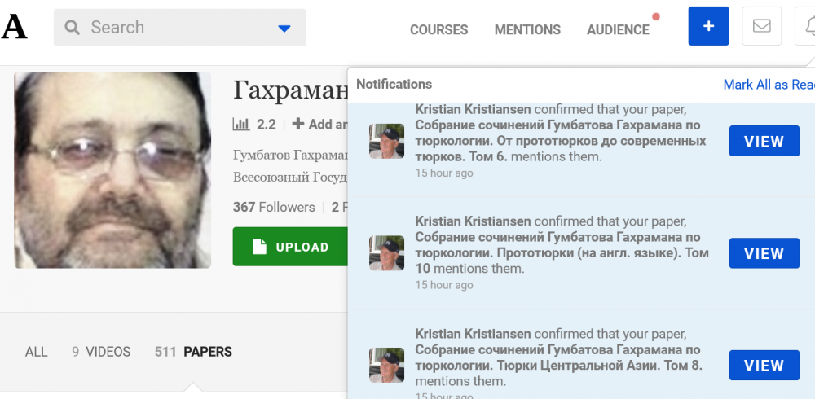Click the blue plus upload button
815x399 pixels.
tap(708, 26)
